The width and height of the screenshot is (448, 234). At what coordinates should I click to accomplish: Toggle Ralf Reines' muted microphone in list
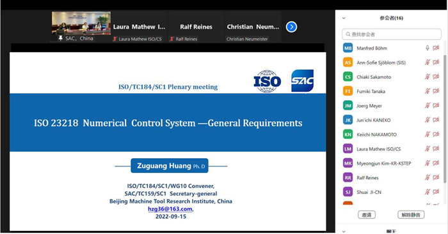coord(428,177)
